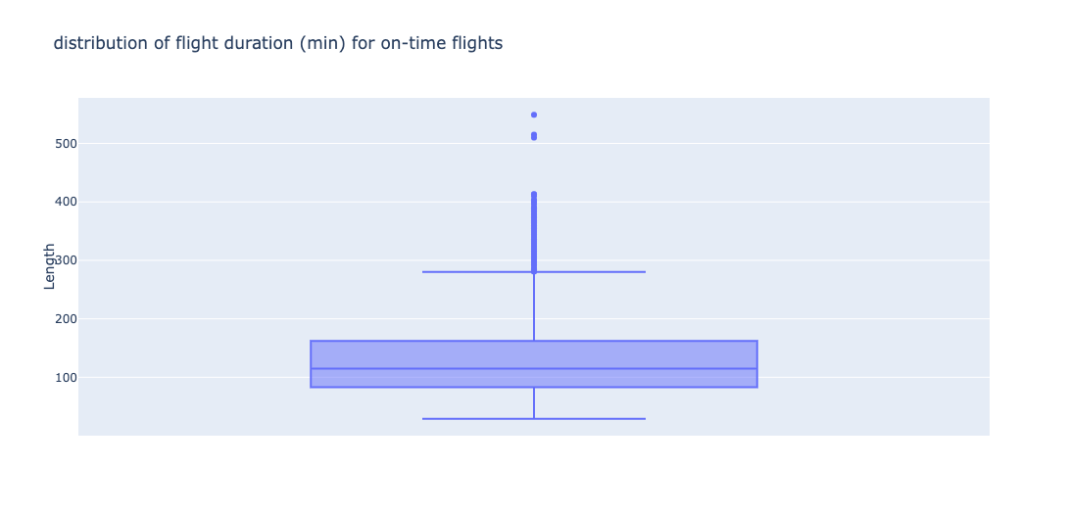Click the outlier points just above 500
Screen dimensions: 1068x514
click(534, 136)
